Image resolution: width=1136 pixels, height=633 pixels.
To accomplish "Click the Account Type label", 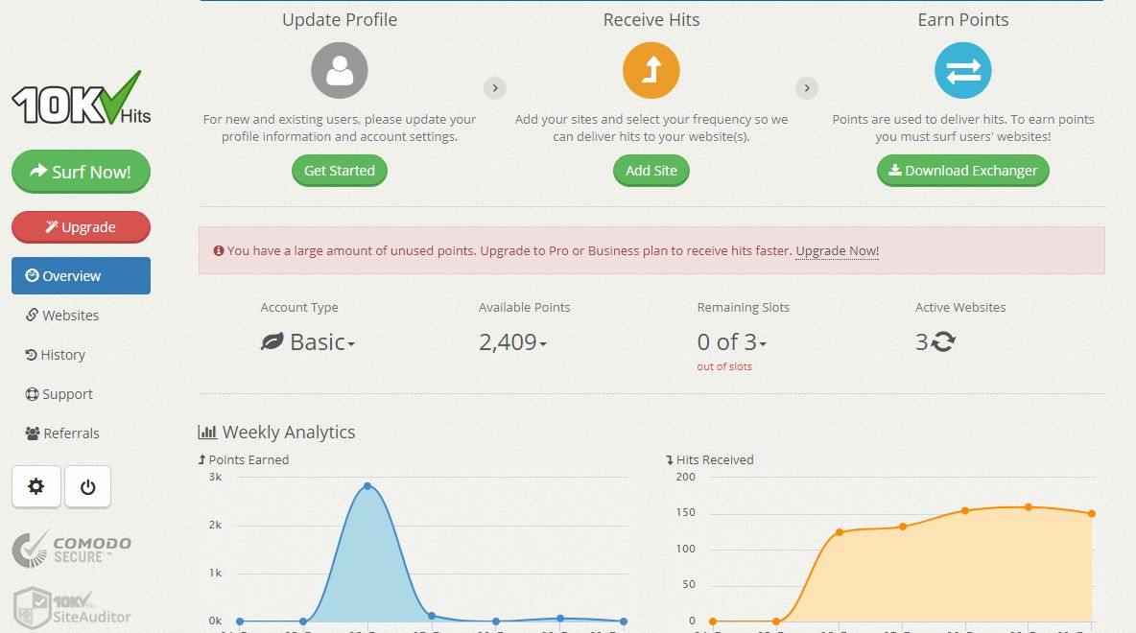I will (299, 307).
